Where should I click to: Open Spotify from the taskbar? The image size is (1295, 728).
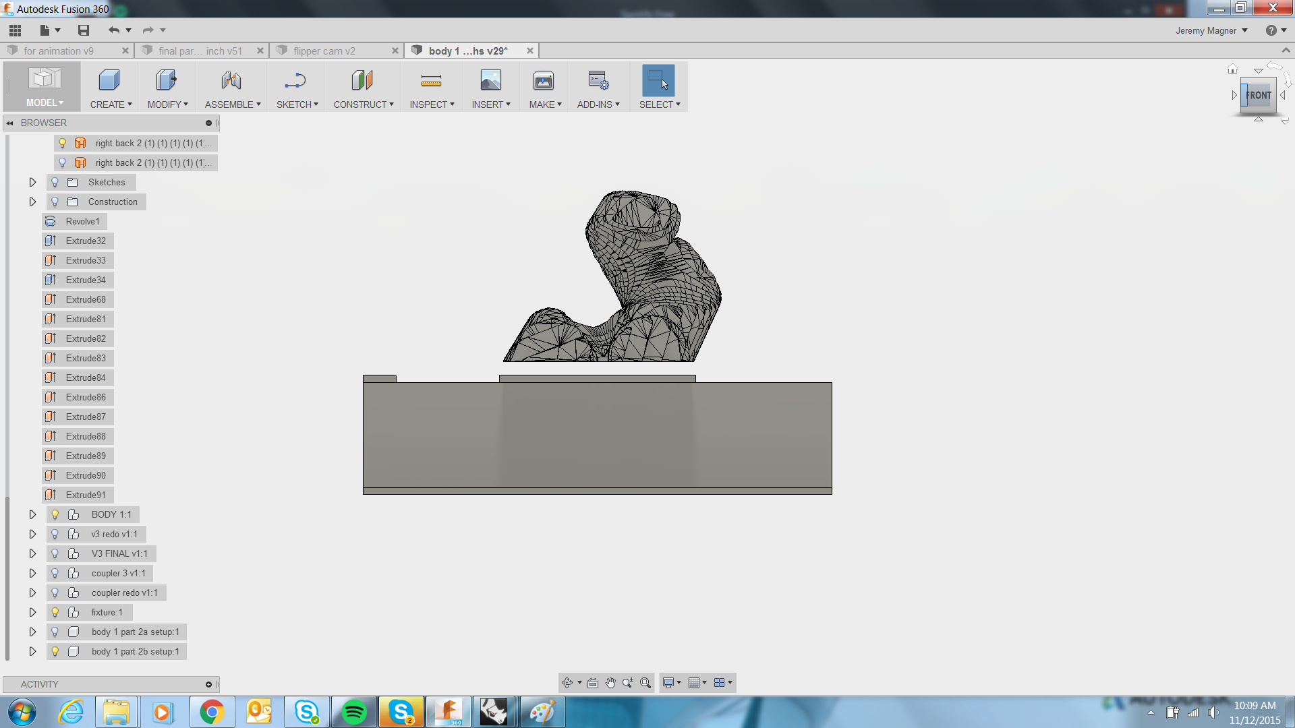(353, 712)
